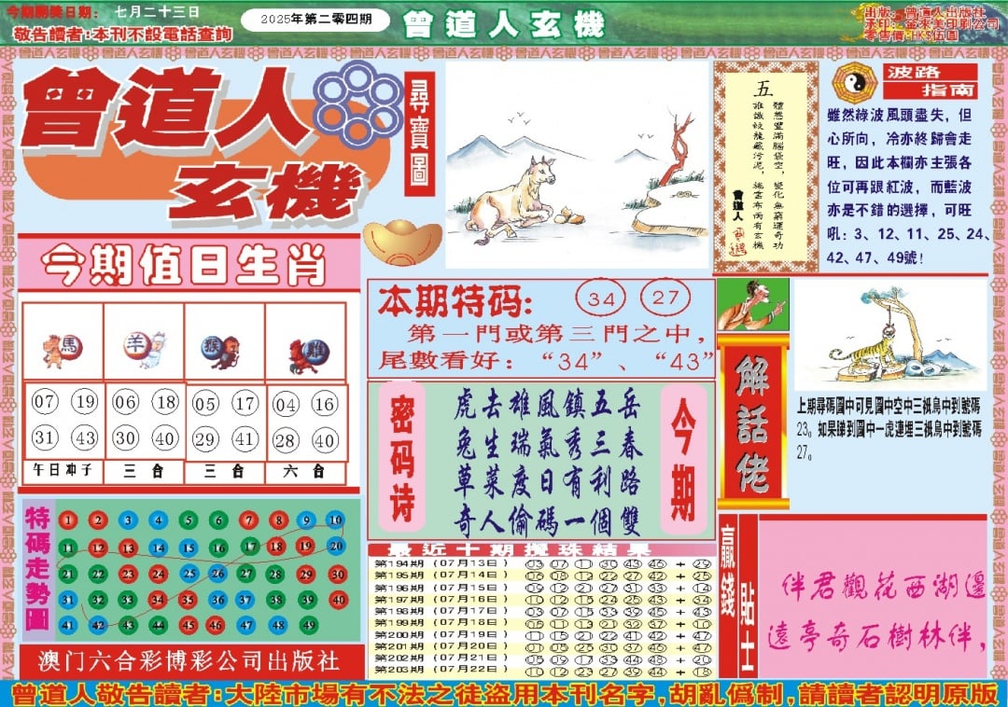The height and width of the screenshot is (707, 1008).
Task: Click the 特碼走勢圖 vertical label
Action: click(38, 569)
